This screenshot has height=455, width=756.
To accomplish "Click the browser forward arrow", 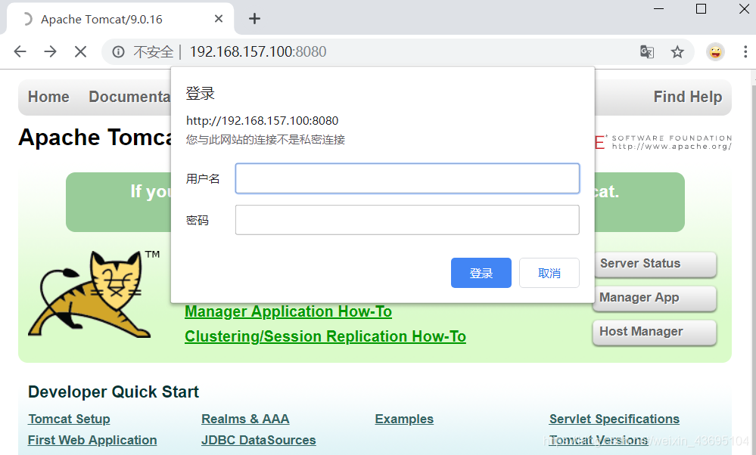I will point(50,51).
